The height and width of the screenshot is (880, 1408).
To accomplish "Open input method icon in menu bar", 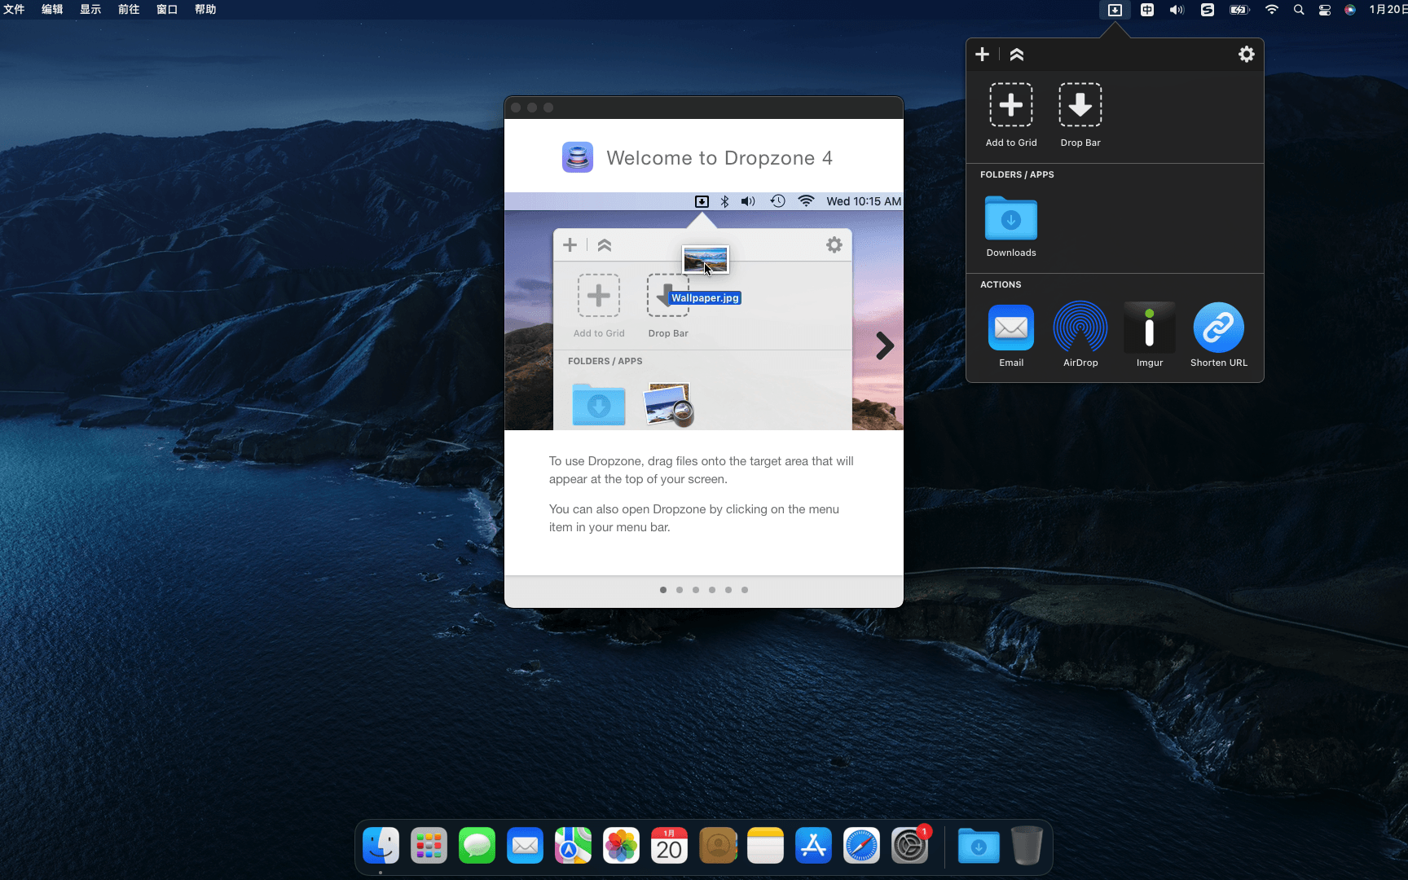I will pos(1147,10).
